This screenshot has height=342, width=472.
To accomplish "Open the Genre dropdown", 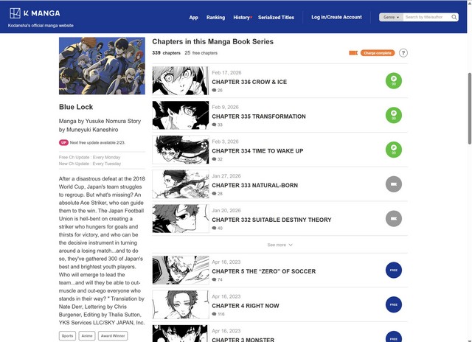I will point(390,17).
